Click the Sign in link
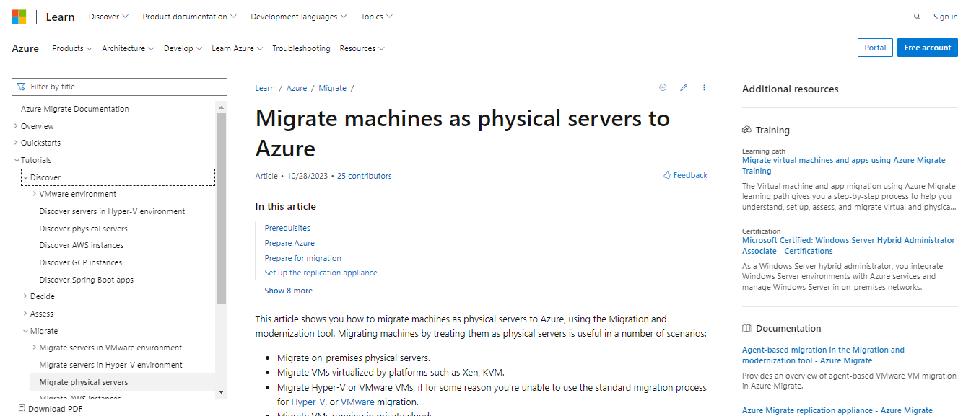Screen dimensions: 958x416 pyautogui.click(x=945, y=17)
